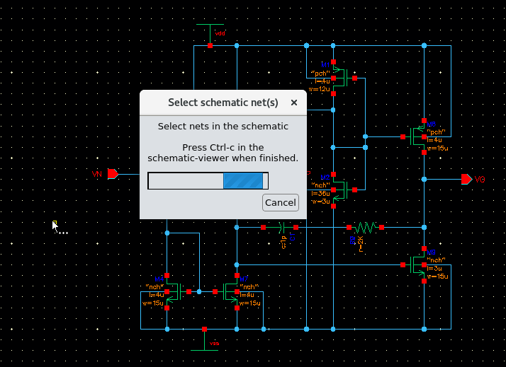
Task: Select the wire between capacitor and resistor
Action: click(x=322, y=228)
